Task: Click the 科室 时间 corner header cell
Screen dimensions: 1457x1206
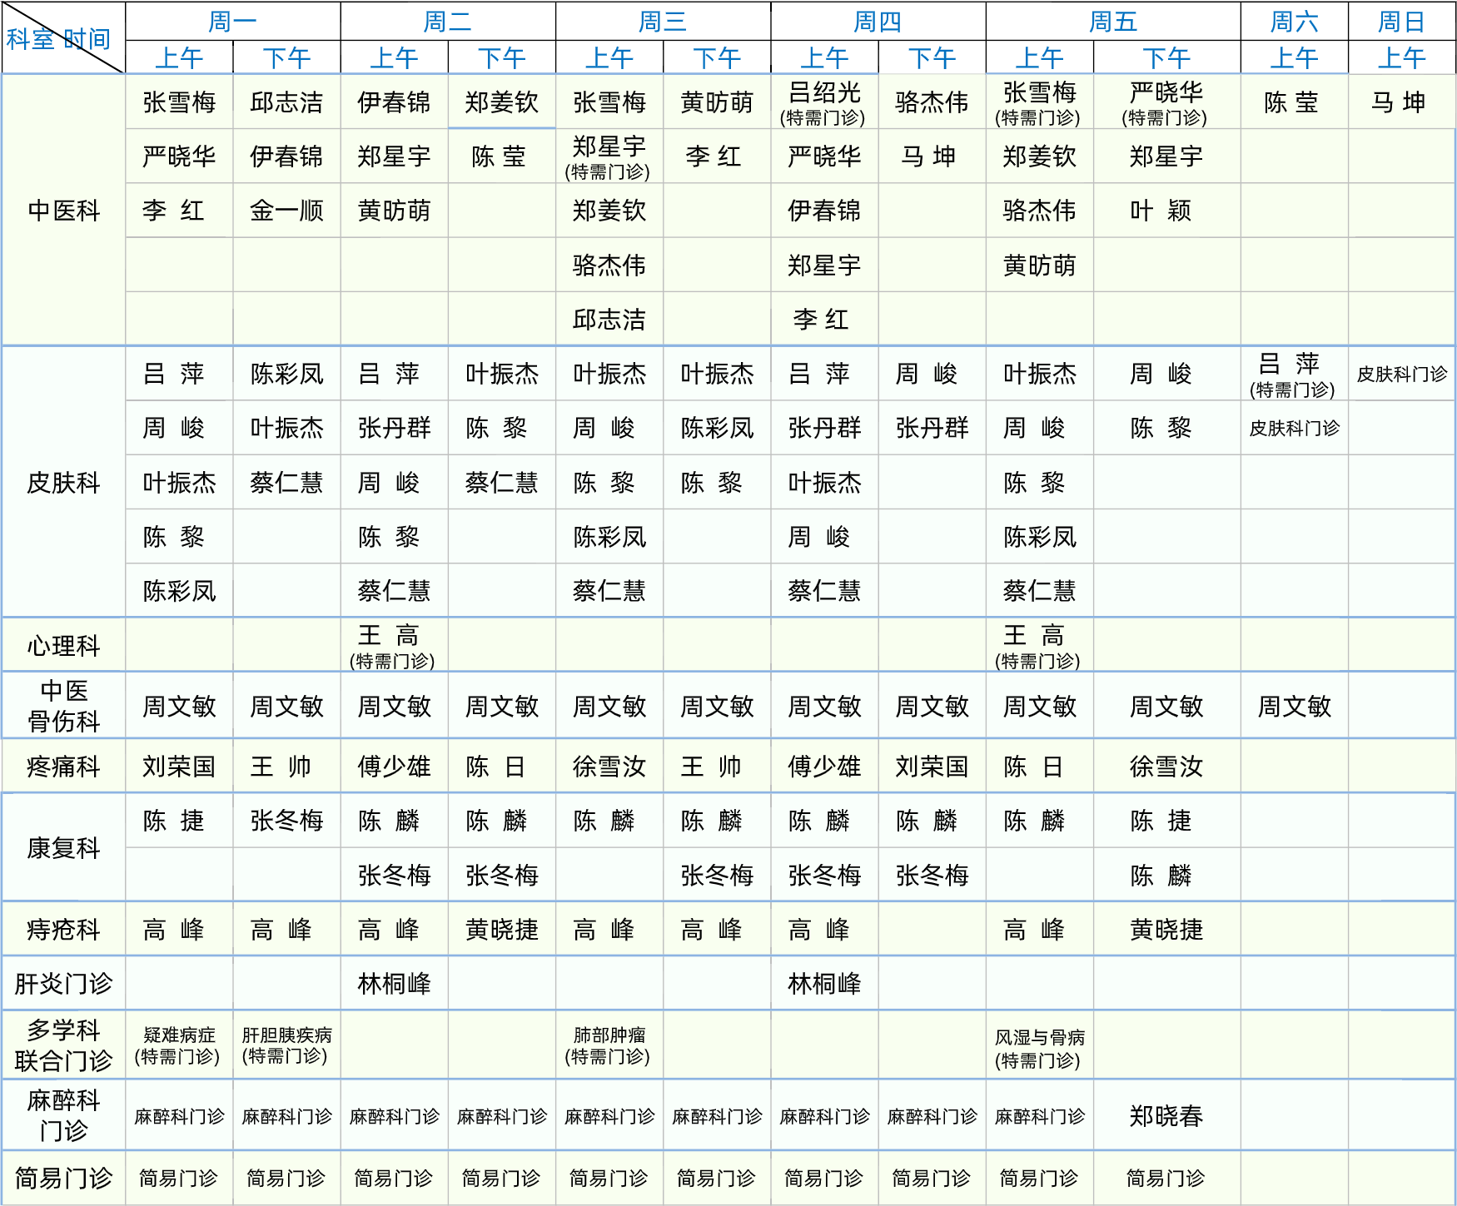Action: tap(62, 38)
